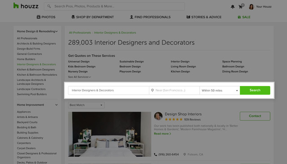Select Landscape Architects & Landscape Designers
Screen dimensions: 287x164
click(31, 82)
